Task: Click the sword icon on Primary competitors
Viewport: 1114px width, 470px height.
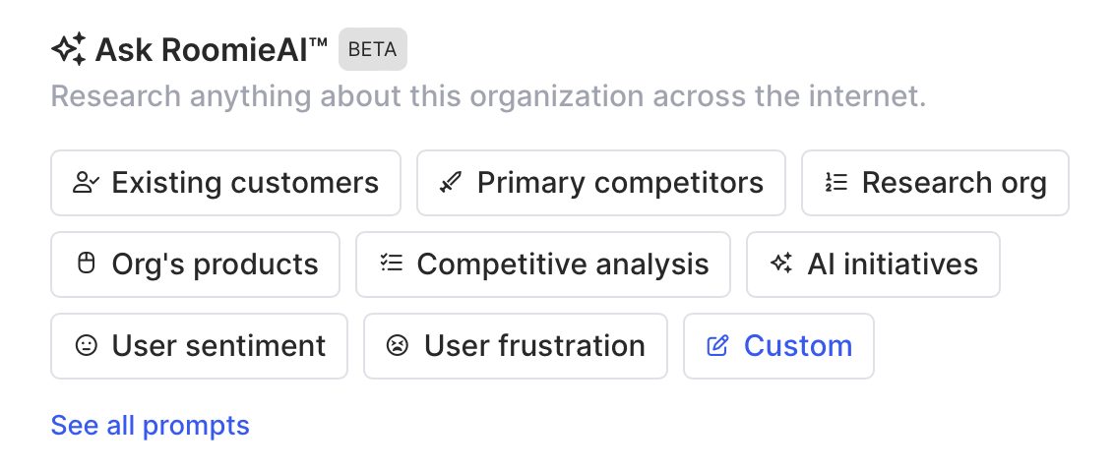Action: click(x=452, y=183)
